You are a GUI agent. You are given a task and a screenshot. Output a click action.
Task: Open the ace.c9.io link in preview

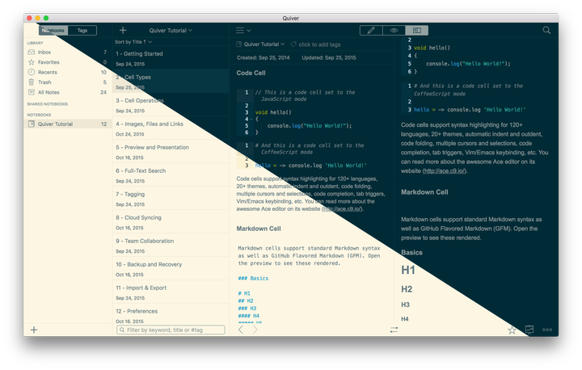445,171
